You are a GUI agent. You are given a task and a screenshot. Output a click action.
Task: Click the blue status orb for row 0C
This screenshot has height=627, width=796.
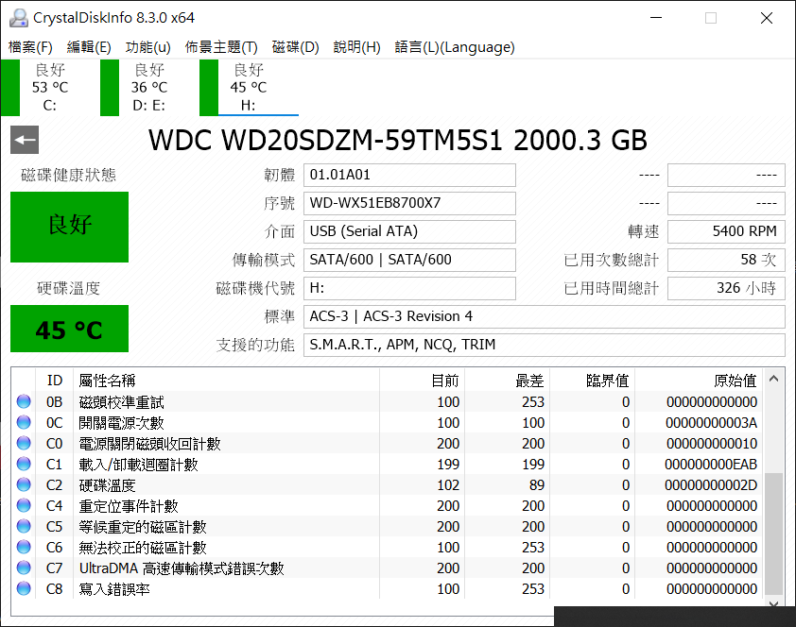[x=24, y=422]
